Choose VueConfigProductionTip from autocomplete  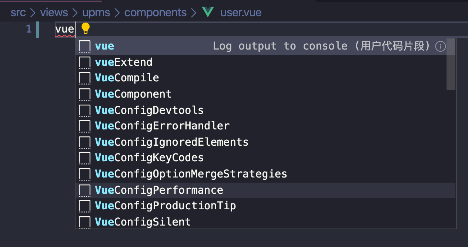point(166,206)
